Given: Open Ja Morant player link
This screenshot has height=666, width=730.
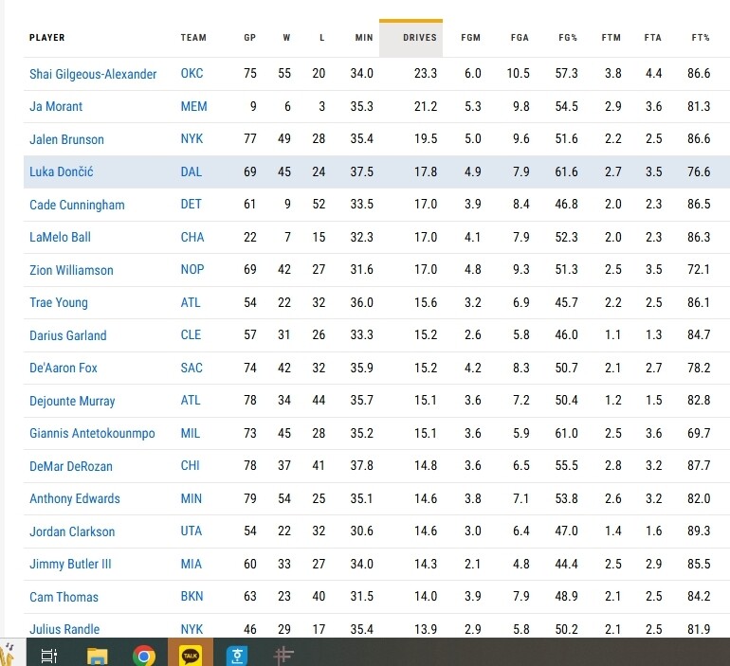Looking at the screenshot, I should point(56,106).
